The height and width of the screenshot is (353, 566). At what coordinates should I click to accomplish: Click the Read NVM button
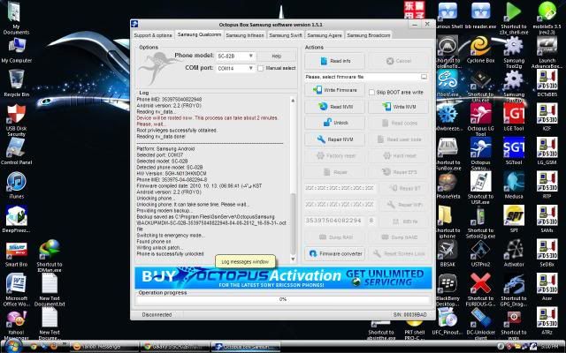[x=334, y=107]
